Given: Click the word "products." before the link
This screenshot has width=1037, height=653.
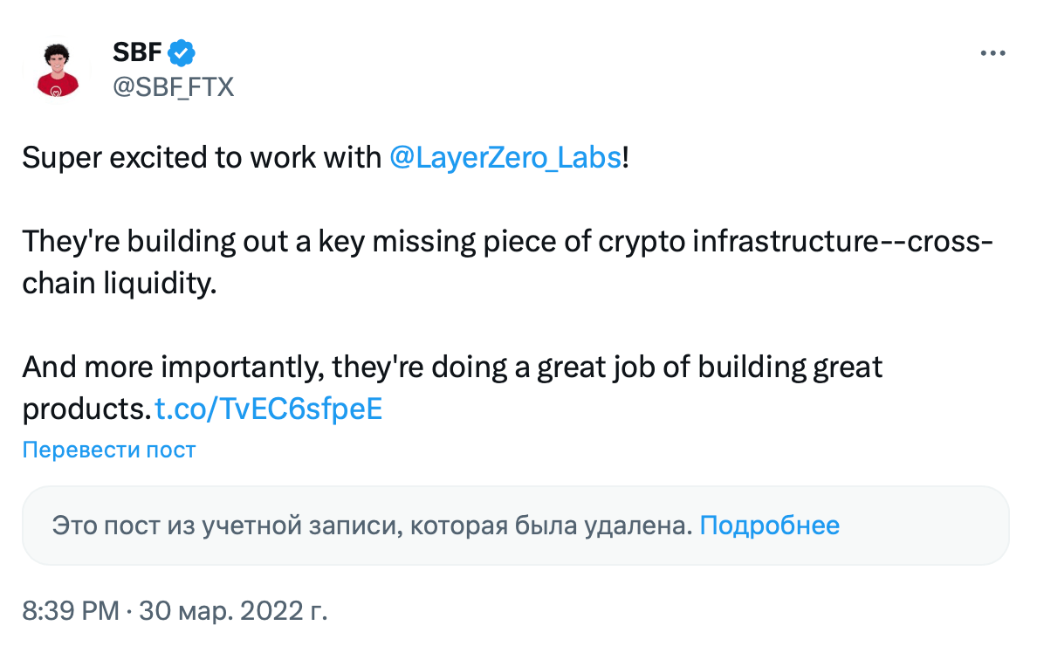Looking at the screenshot, I should click(x=86, y=409).
